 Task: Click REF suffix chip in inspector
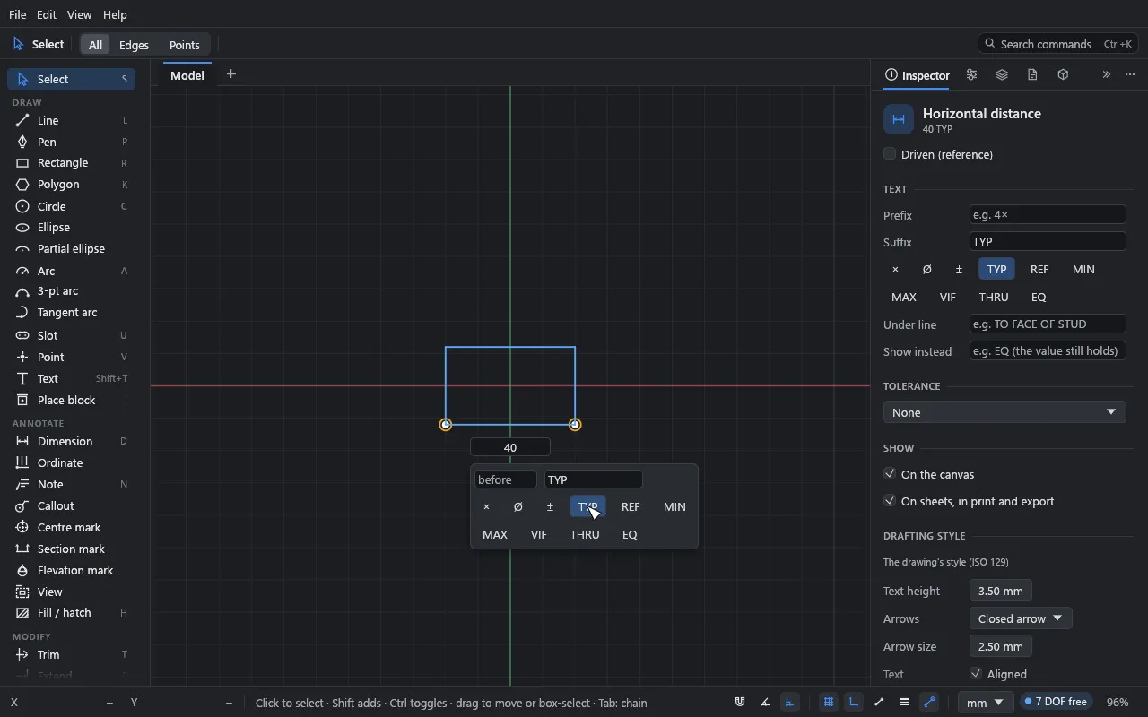tap(1040, 269)
